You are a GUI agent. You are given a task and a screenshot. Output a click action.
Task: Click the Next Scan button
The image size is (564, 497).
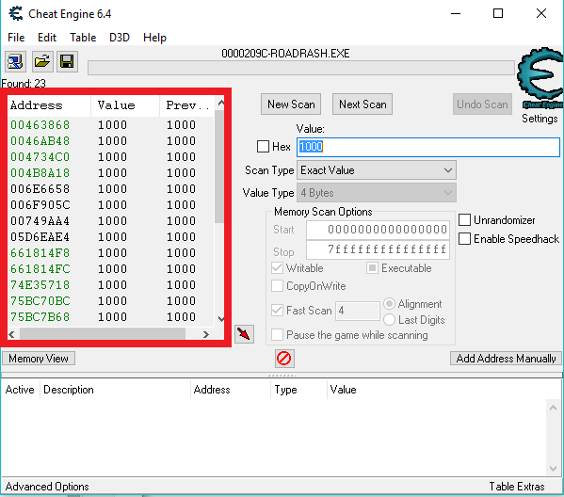click(x=363, y=104)
